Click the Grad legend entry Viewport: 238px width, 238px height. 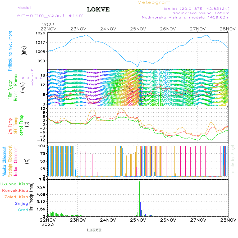(x=23, y=210)
